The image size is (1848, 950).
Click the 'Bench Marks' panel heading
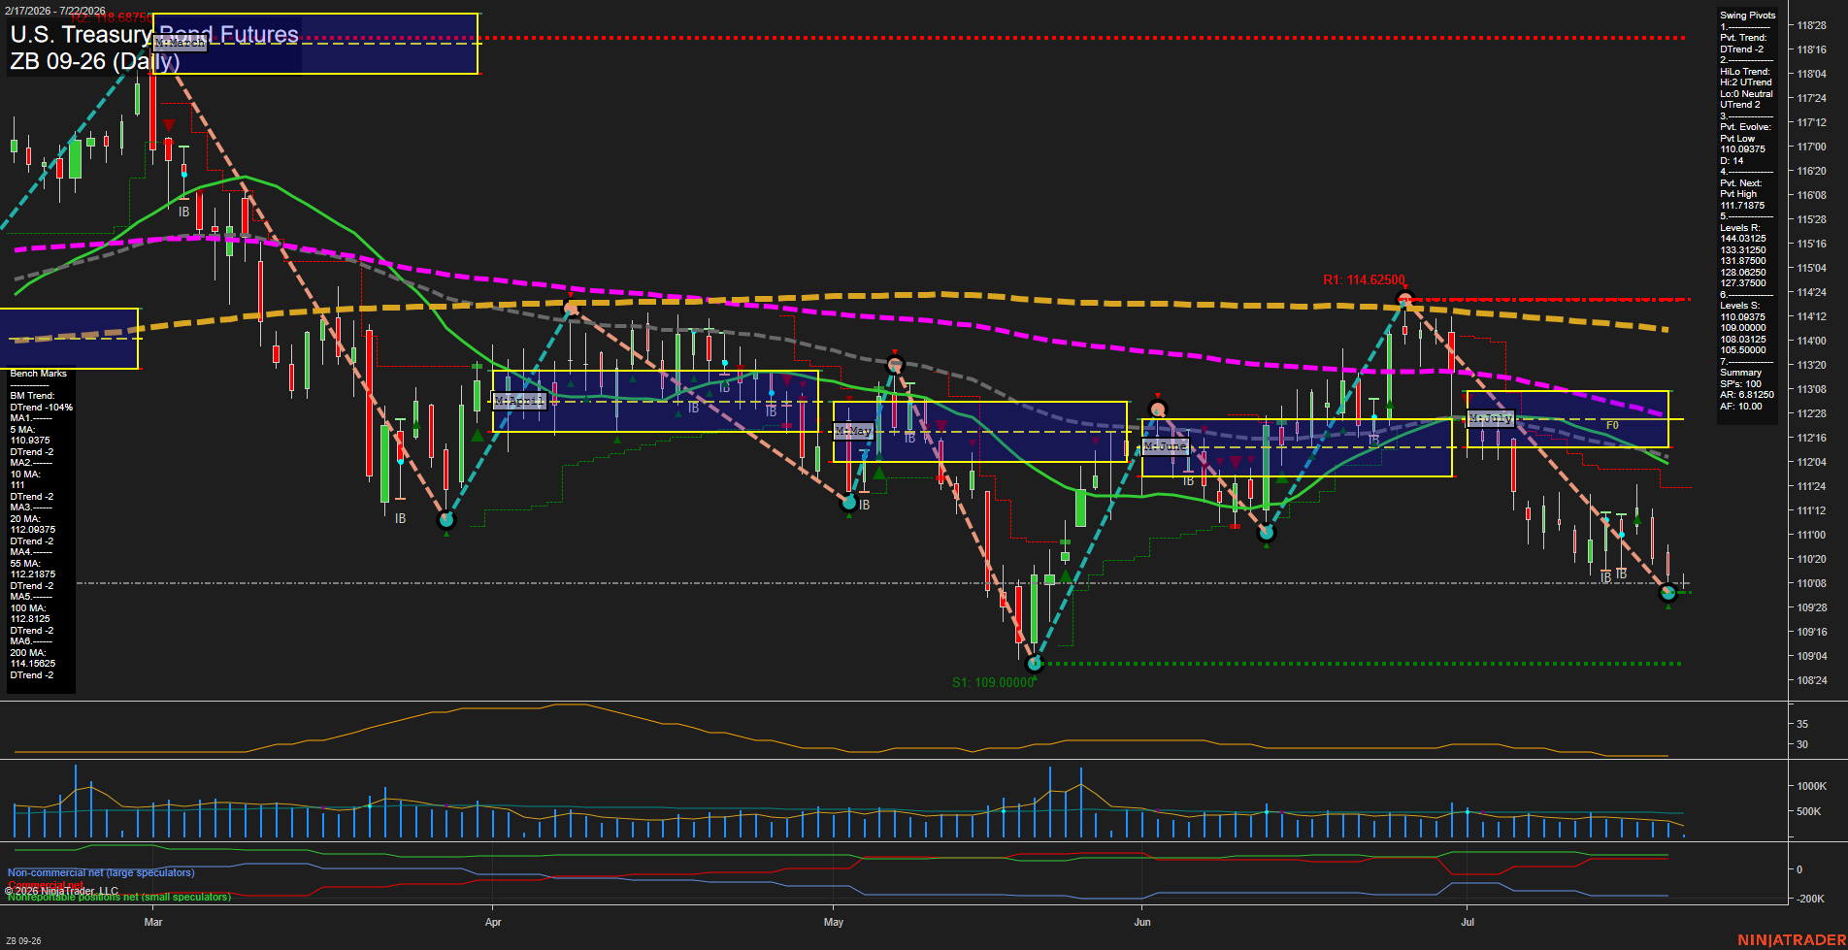click(39, 374)
